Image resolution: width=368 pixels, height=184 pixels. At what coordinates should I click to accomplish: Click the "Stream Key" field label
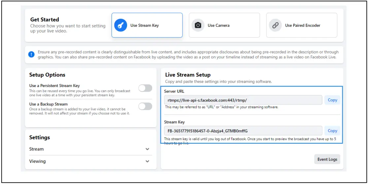pos(174,122)
